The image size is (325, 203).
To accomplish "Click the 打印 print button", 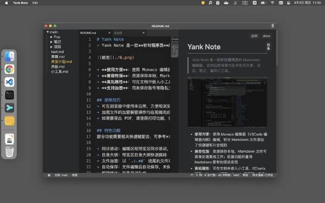I will pyautogui.click(x=255, y=36).
